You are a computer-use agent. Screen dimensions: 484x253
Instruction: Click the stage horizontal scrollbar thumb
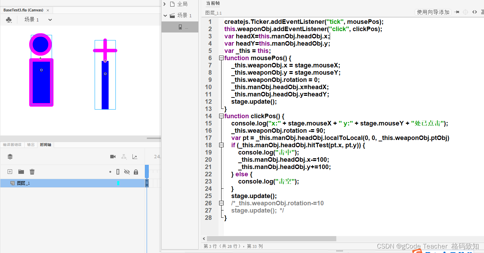pyautogui.click(x=154, y=138)
